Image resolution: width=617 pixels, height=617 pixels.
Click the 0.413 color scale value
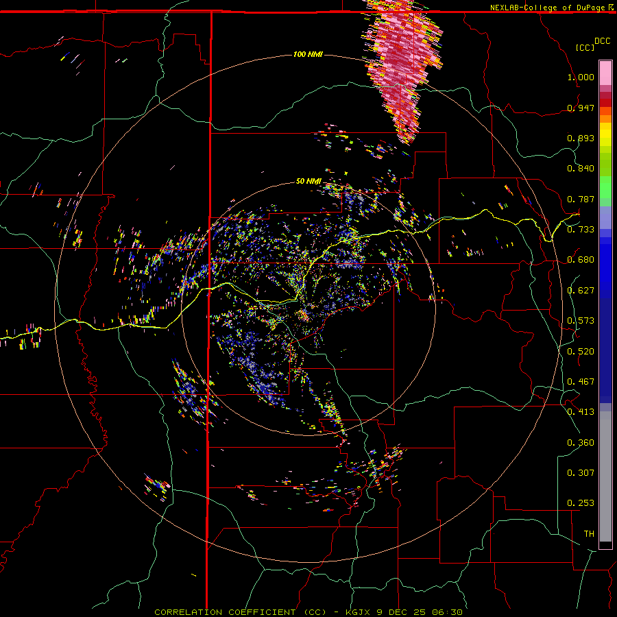581,412
